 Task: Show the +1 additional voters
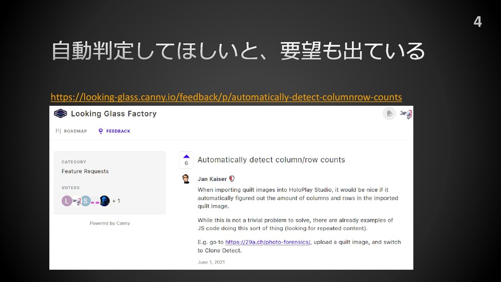(116, 201)
